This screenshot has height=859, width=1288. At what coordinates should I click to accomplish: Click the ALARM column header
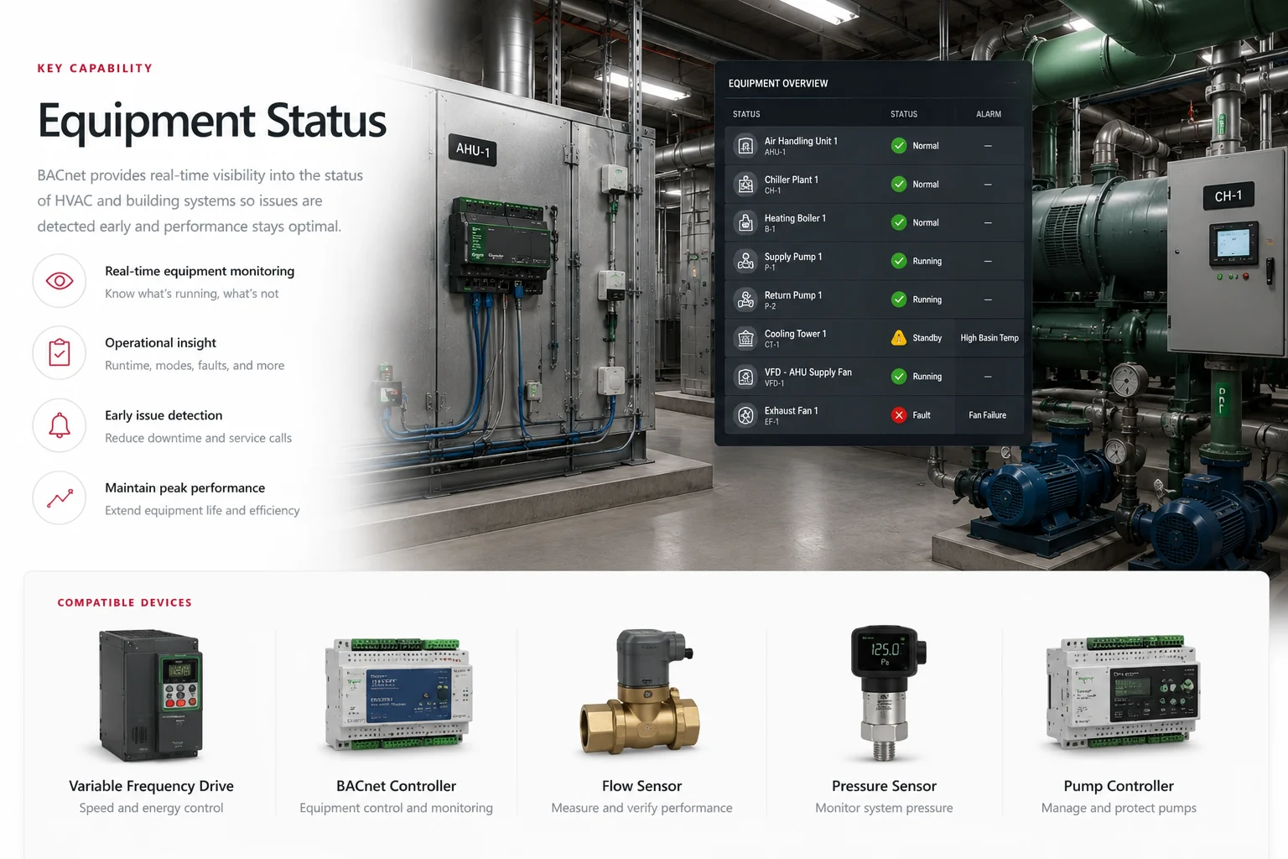point(989,114)
